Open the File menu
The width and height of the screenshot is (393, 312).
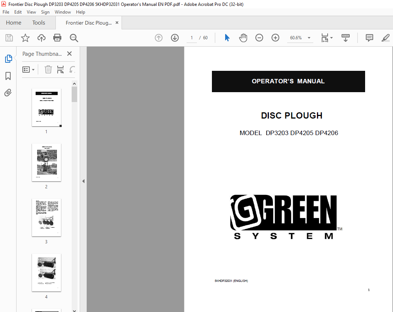coord(6,12)
